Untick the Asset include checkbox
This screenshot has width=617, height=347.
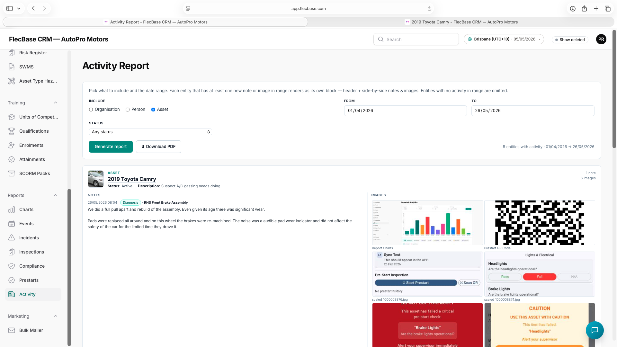click(x=153, y=110)
